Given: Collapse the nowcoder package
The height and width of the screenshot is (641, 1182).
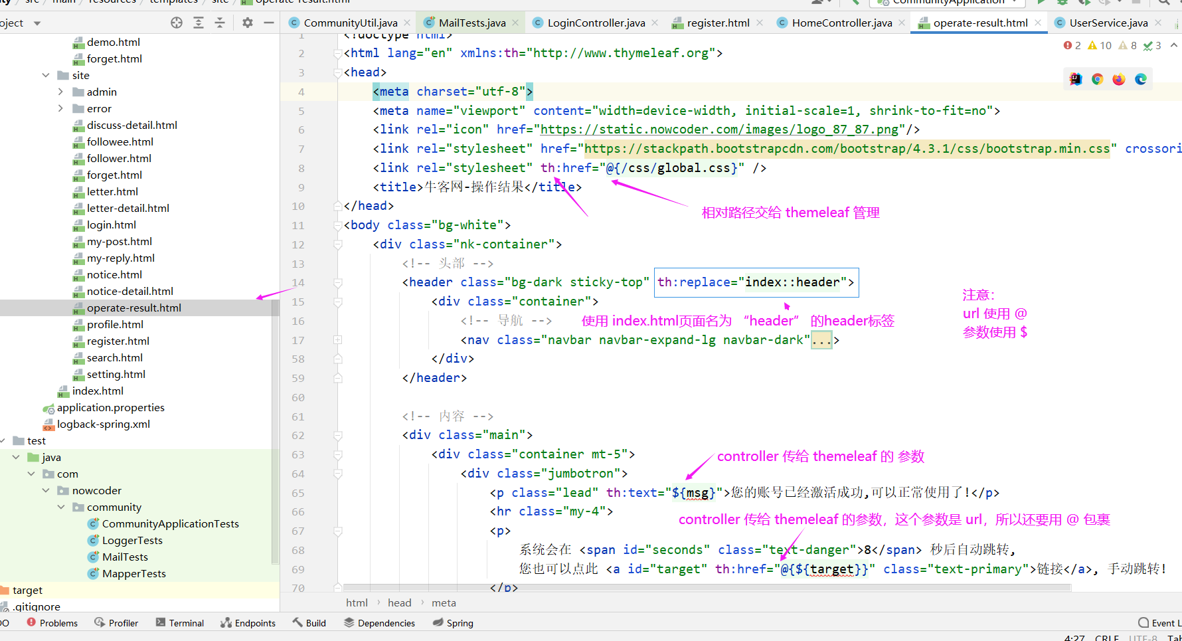Looking at the screenshot, I should tap(46, 490).
